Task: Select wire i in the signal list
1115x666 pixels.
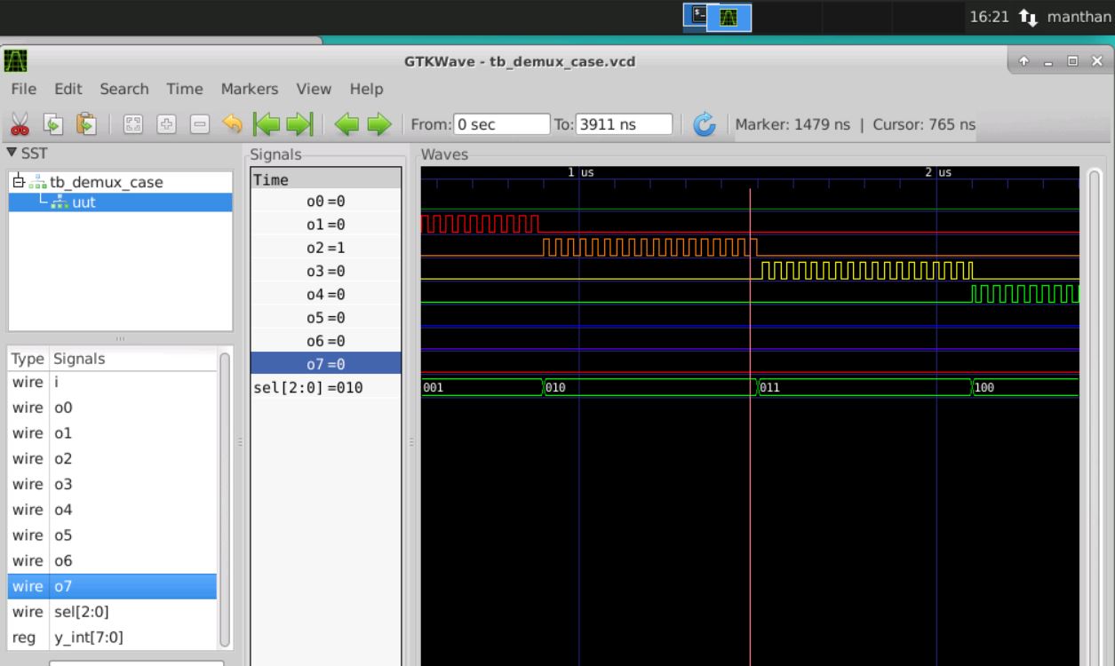Action: click(113, 383)
